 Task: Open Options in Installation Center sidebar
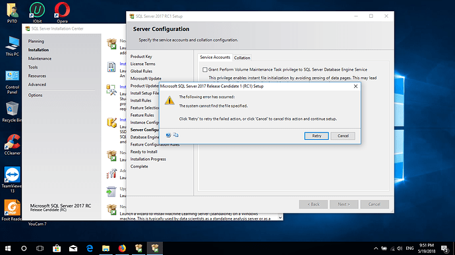(35, 95)
